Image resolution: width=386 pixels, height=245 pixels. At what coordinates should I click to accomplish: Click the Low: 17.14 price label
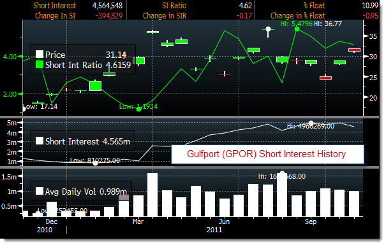40,106
